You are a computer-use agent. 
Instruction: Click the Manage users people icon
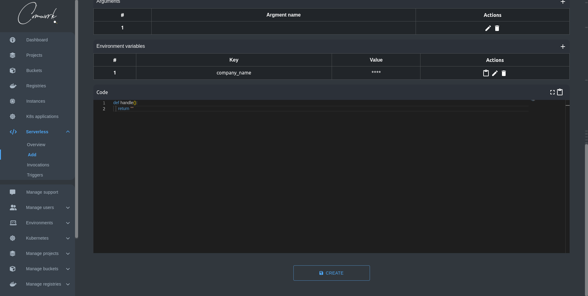click(x=13, y=207)
